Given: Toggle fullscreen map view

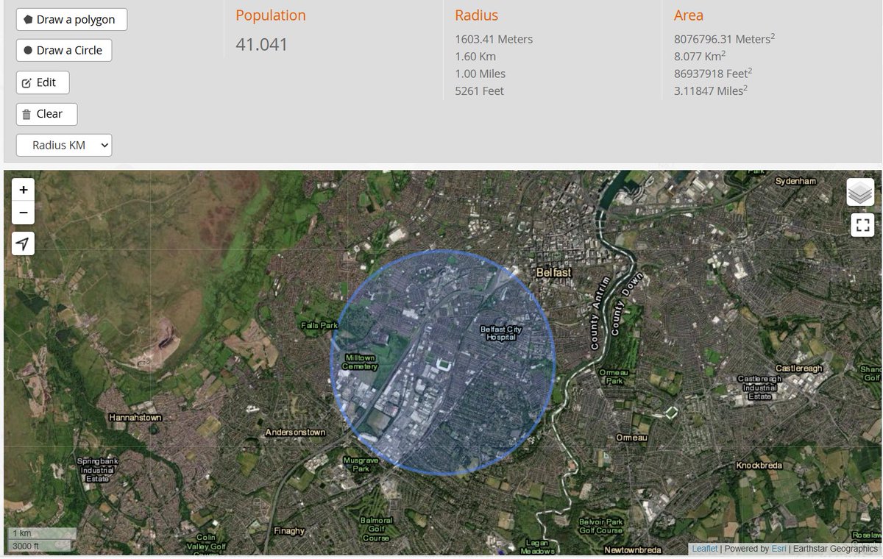Looking at the screenshot, I should pyautogui.click(x=862, y=225).
